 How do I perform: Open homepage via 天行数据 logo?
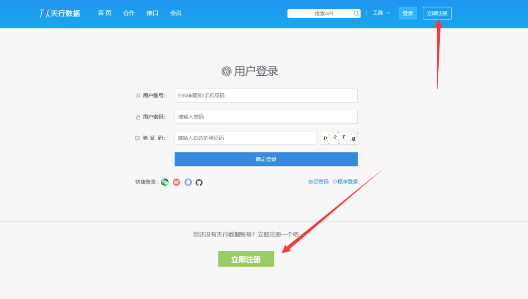coord(58,13)
